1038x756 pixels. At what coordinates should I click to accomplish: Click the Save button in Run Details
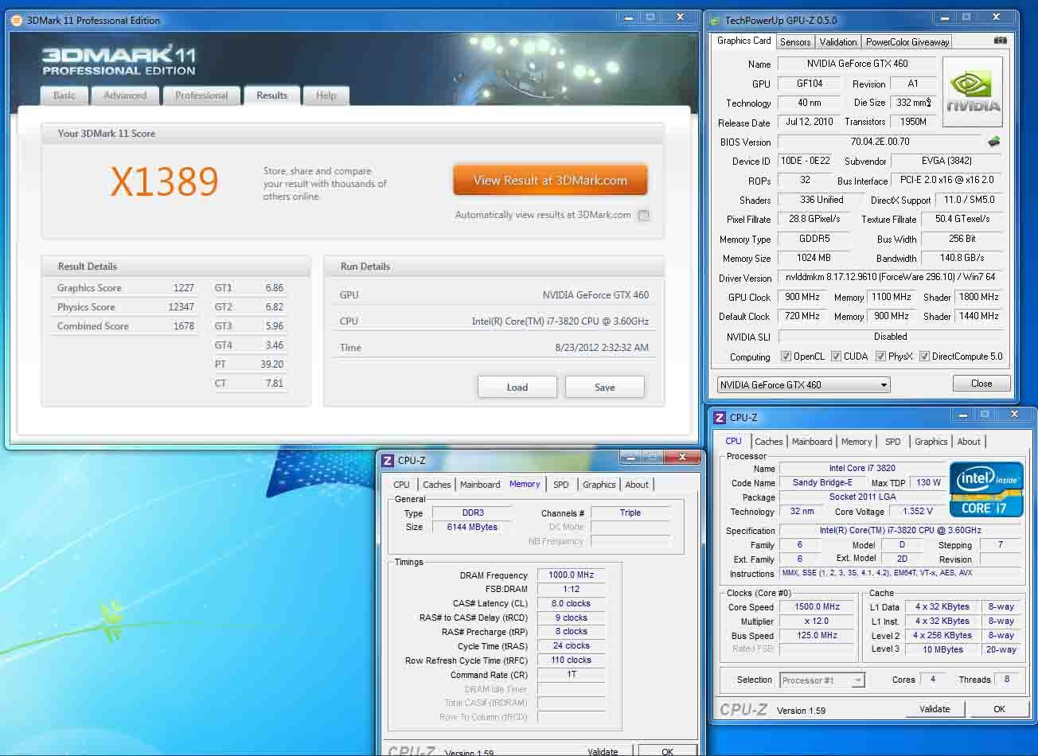(x=605, y=388)
